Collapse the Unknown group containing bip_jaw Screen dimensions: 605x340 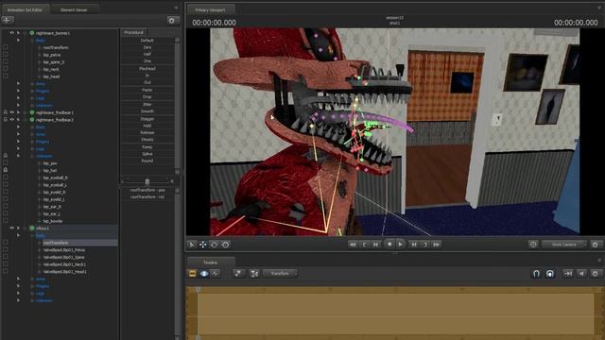pyautogui.click(x=18, y=156)
